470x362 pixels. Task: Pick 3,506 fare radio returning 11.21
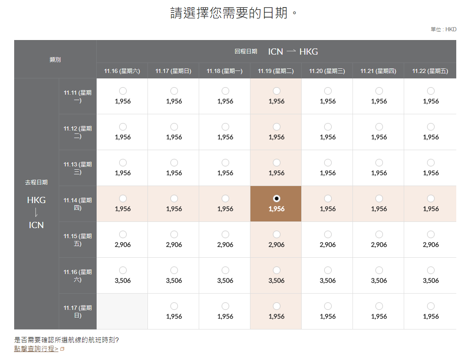[379, 270]
